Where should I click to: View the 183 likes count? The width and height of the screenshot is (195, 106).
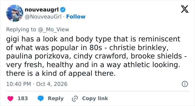(x=23, y=98)
